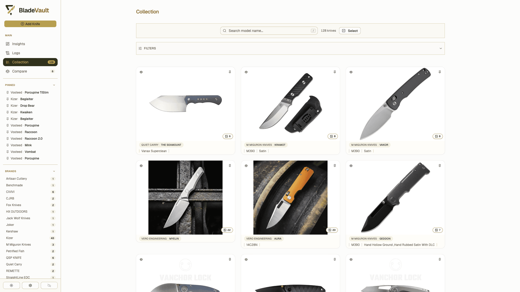Open Compare page
Screen dimensions: 520x292
click(x=30, y=71)
